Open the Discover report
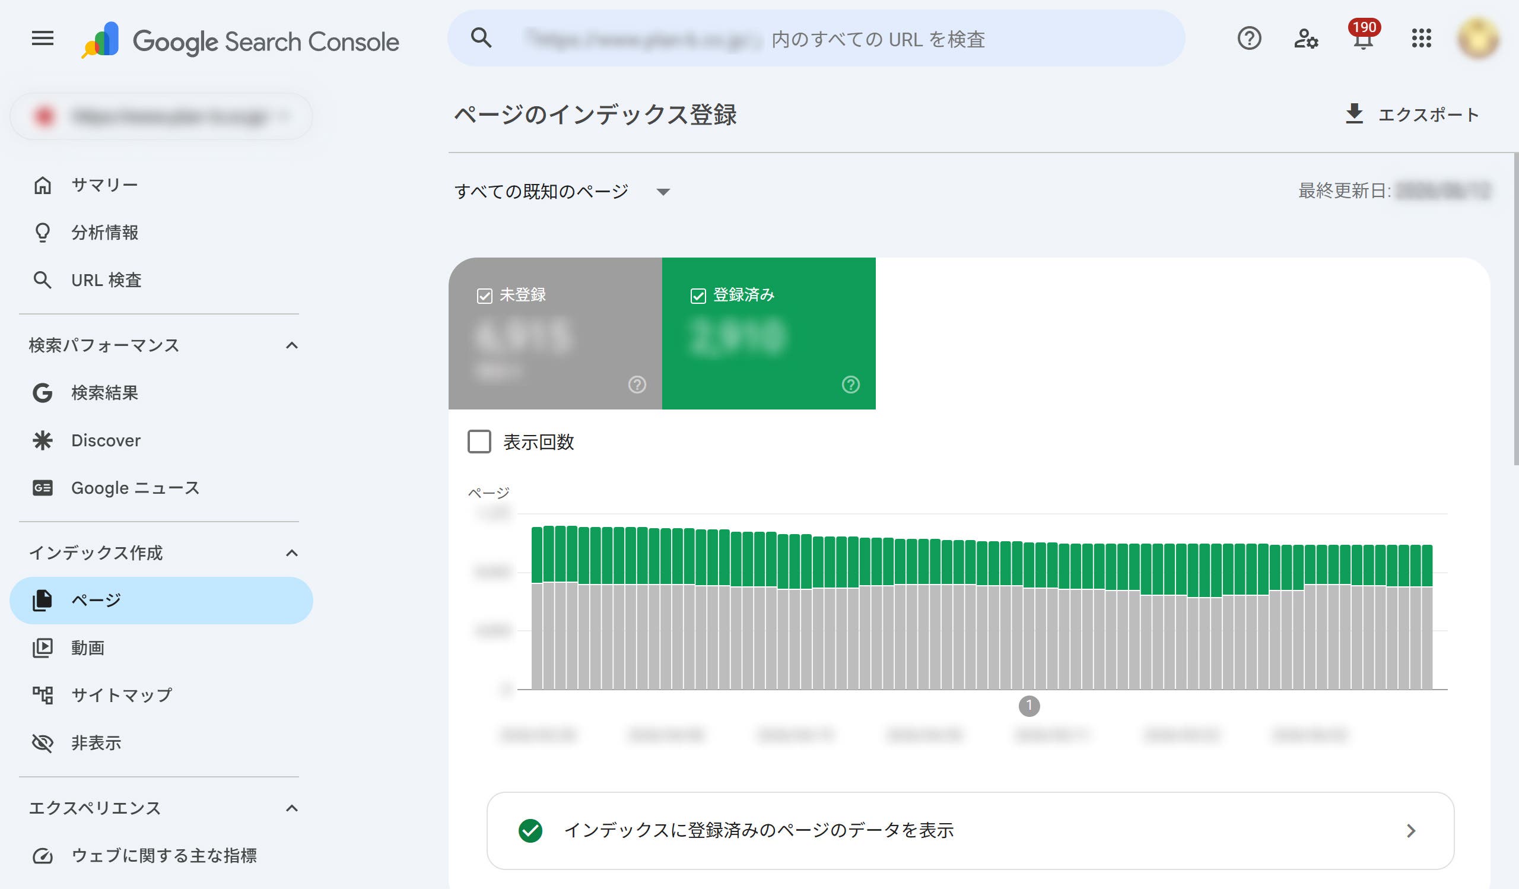This screenshot has height=889, width=1519. click(161, 440)
